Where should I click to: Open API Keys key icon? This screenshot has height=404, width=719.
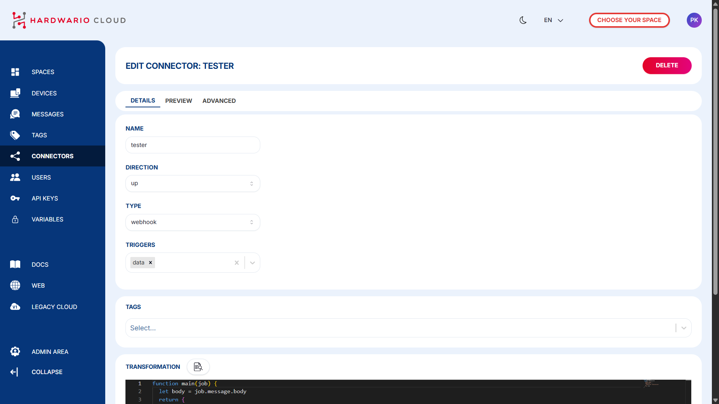coord(15,198)
